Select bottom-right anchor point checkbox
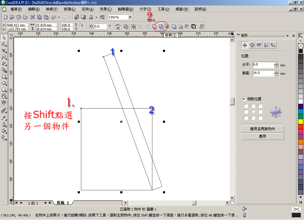The width and height of the screenshot is (304, 220). click(x=260, y=118)
